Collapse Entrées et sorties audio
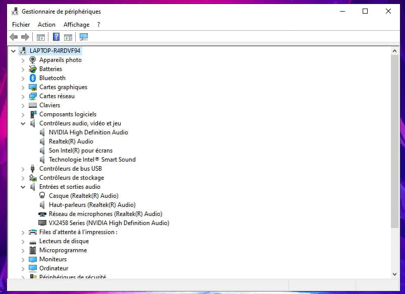 [x=23, y=187]
